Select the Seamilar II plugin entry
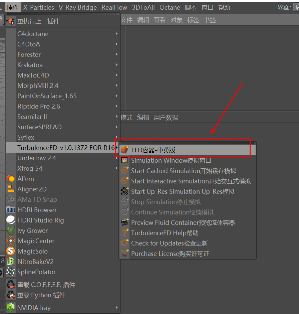 tap(62, 117)
